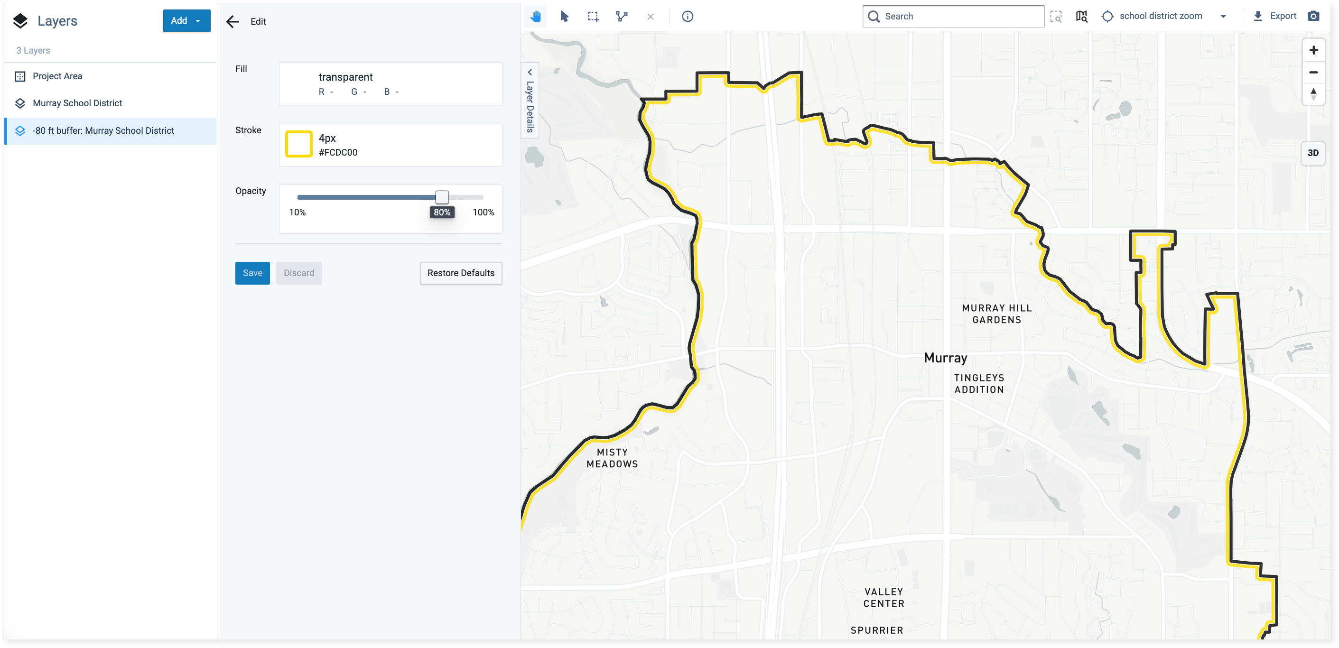Screen dimensions: 1339x648
Task: Activate the rectangle selection tool
Action: tap(593, 17)
